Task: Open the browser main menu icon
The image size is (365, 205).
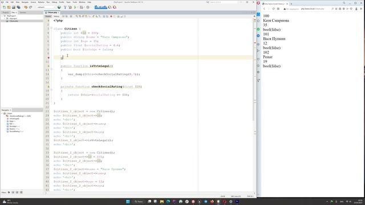Action: click(x=361, y=9)
